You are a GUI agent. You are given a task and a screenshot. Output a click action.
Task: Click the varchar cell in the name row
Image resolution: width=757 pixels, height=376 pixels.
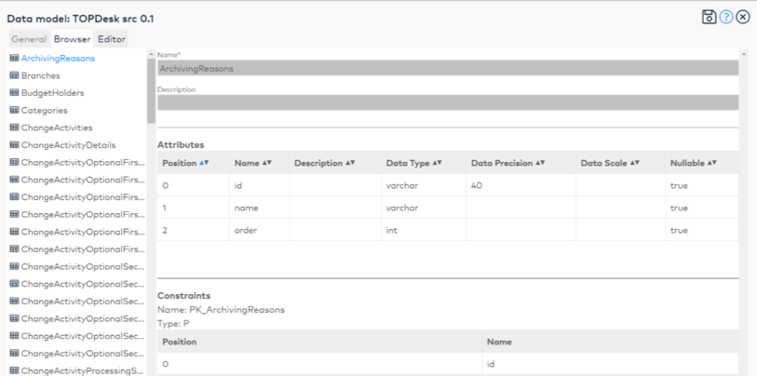tap(424, 208)
